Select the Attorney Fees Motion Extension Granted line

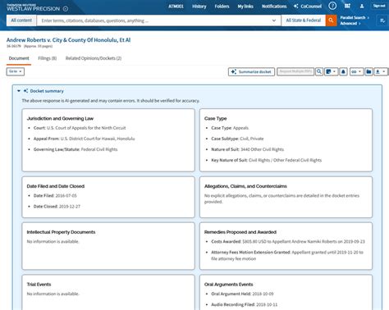coord(287,255)
